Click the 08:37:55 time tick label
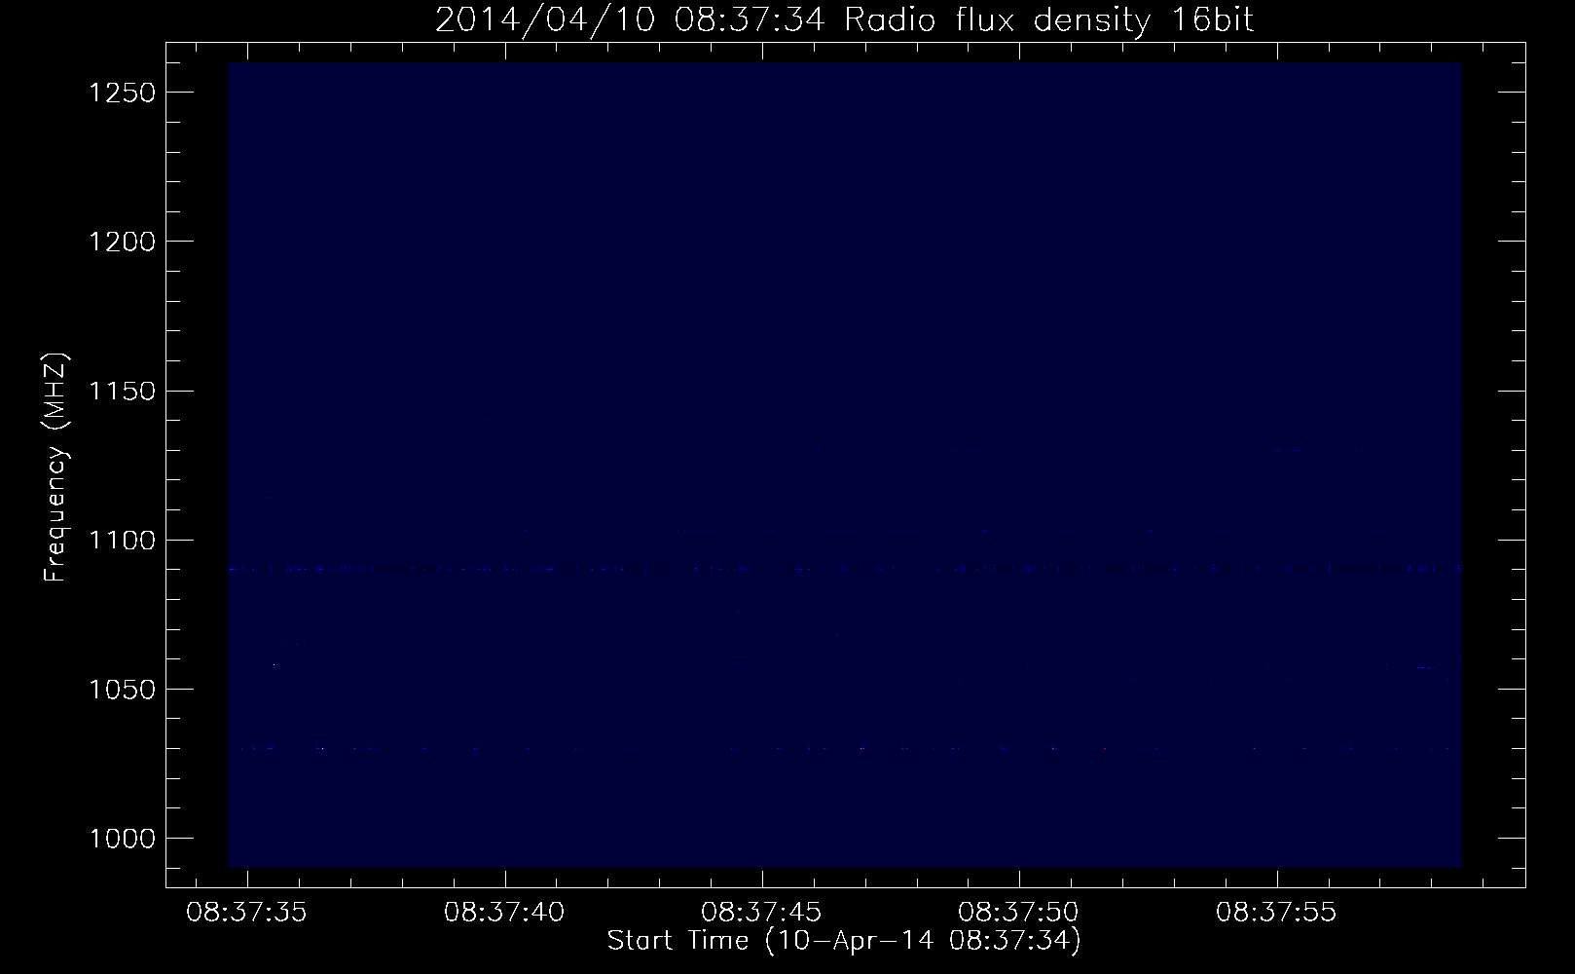The height and width of the screenshot is (974, 1575). click(x=1275, y=913)
